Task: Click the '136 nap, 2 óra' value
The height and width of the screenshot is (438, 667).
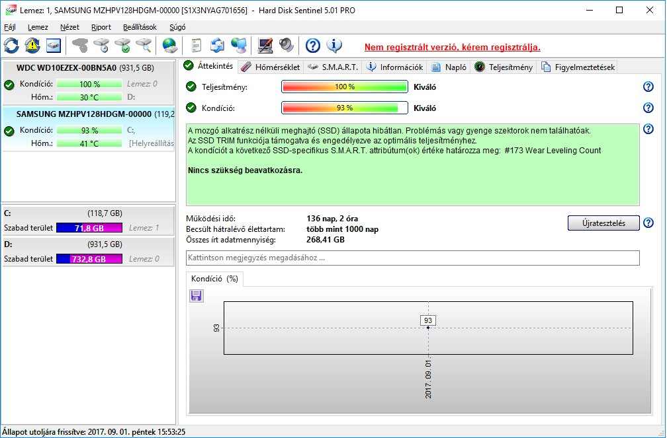Action: coord(332,219)
